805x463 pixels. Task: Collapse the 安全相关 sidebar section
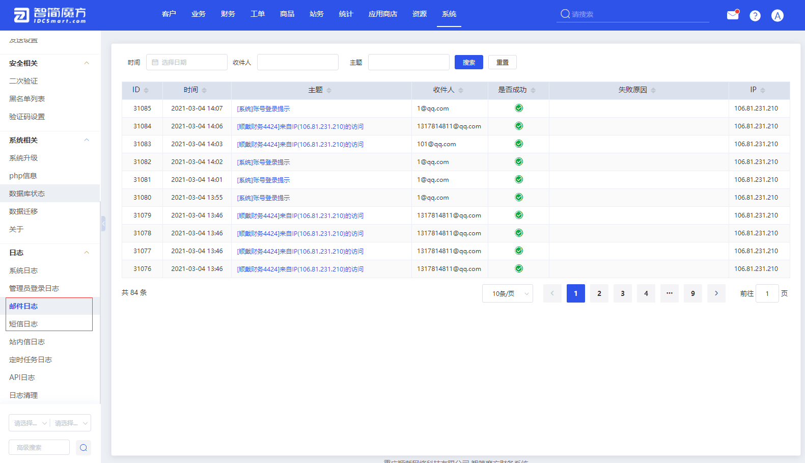87,63
